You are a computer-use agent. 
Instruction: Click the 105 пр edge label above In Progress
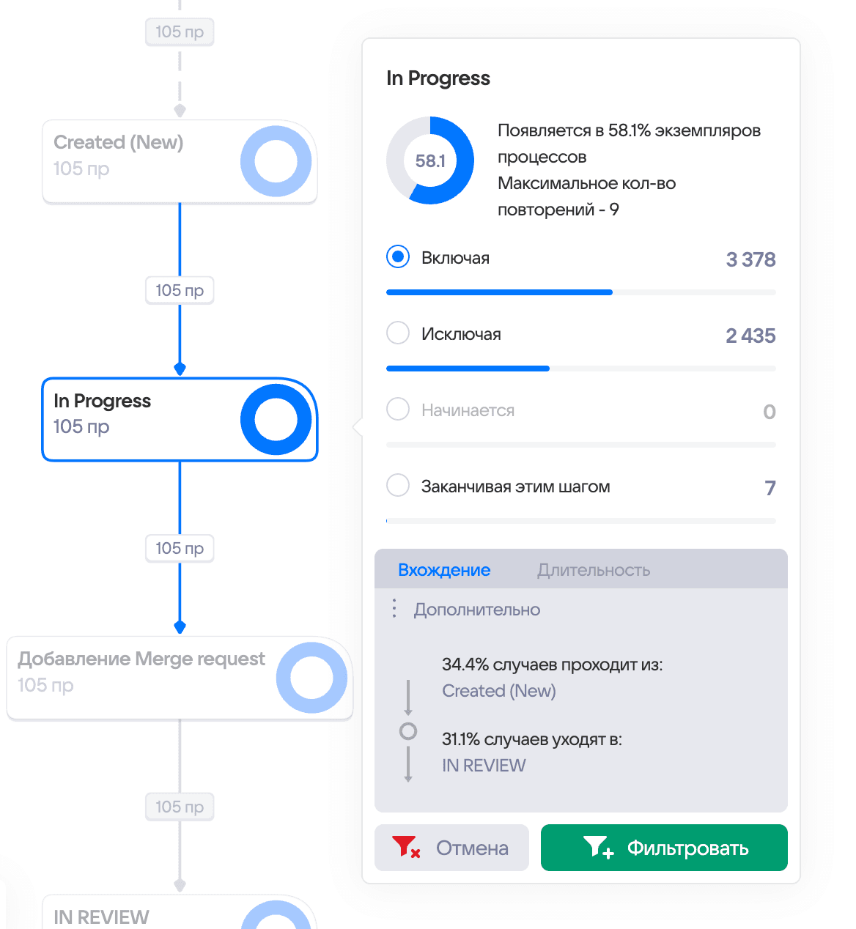point(180,290)
